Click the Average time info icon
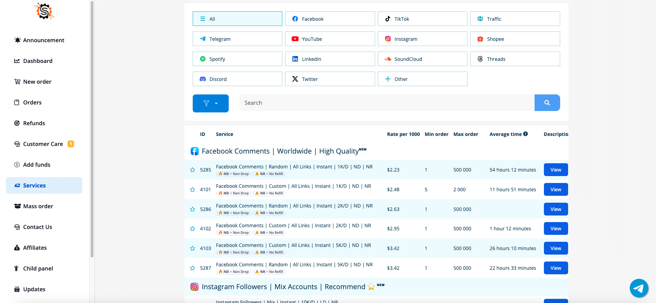656x303 pixels. coord(526,134)
